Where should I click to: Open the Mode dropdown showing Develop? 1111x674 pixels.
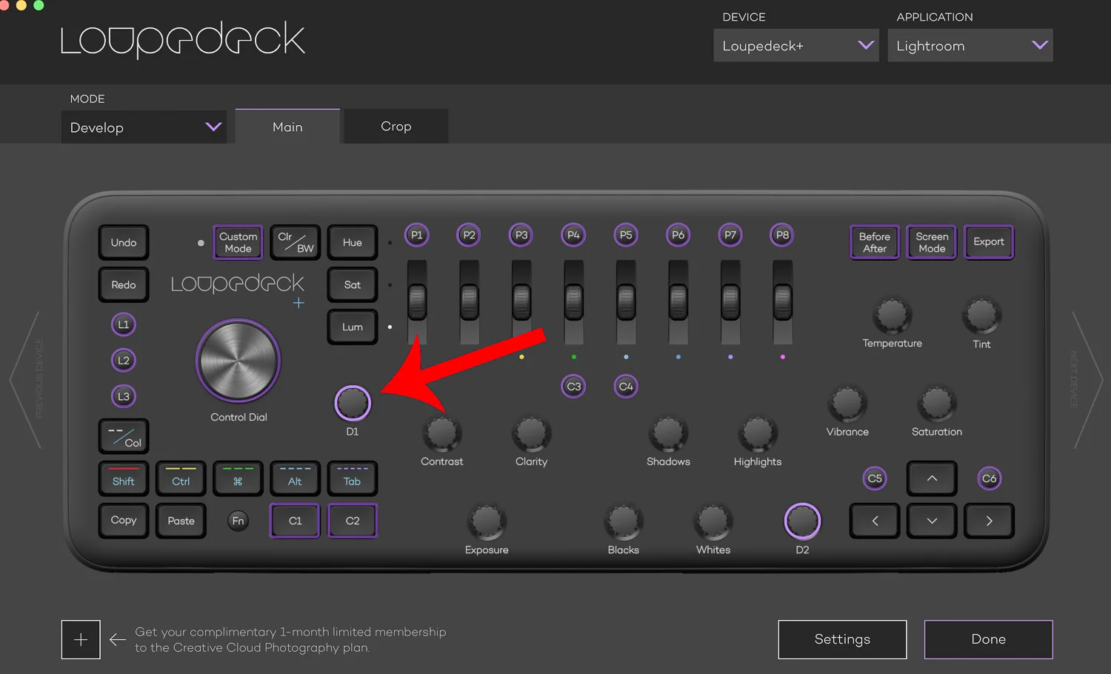[x=144, y=127]
